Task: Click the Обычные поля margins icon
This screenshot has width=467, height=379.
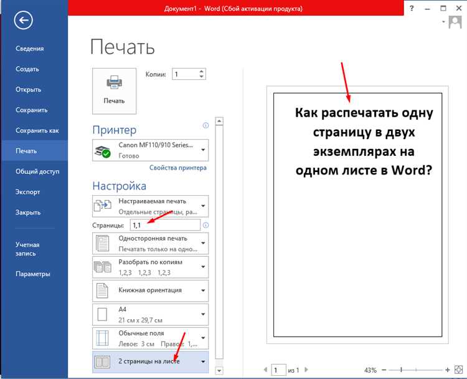Action: 102,338
